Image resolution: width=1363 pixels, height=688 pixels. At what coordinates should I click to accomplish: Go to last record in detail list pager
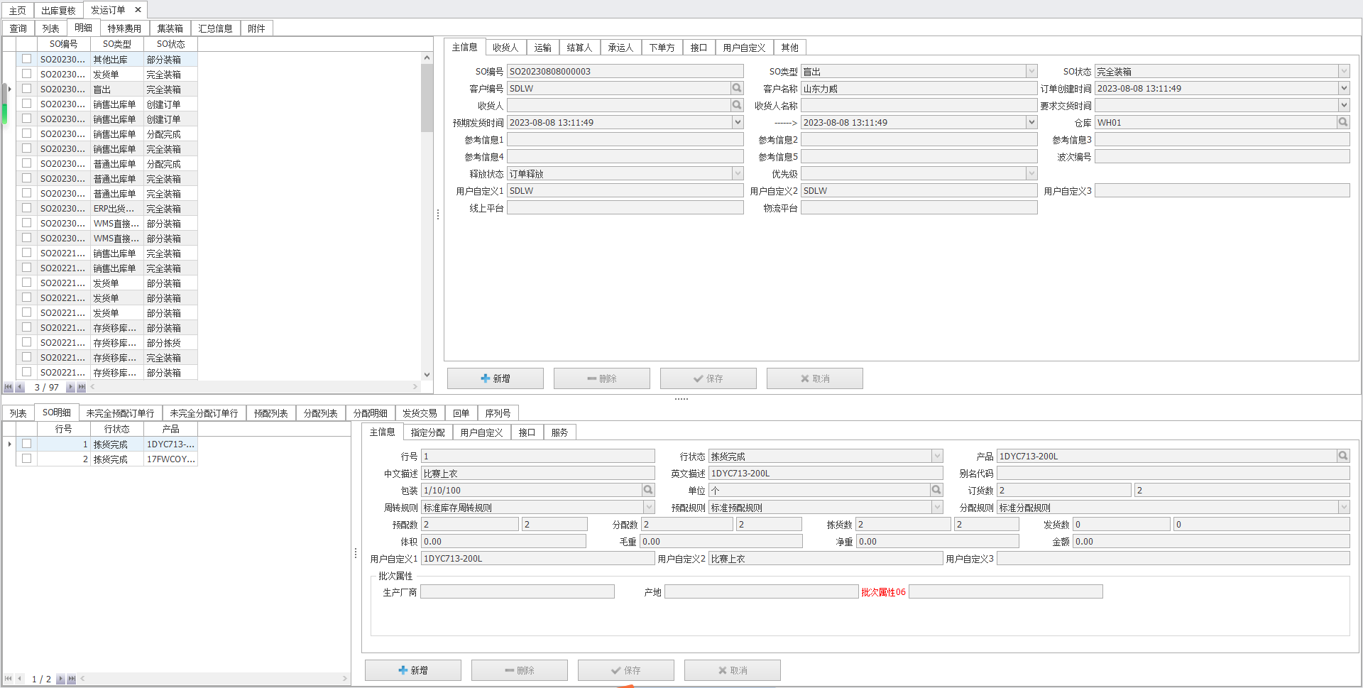(72, 679)
